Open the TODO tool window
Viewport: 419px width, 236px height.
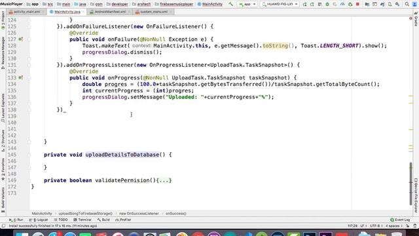tap(61, 220)
